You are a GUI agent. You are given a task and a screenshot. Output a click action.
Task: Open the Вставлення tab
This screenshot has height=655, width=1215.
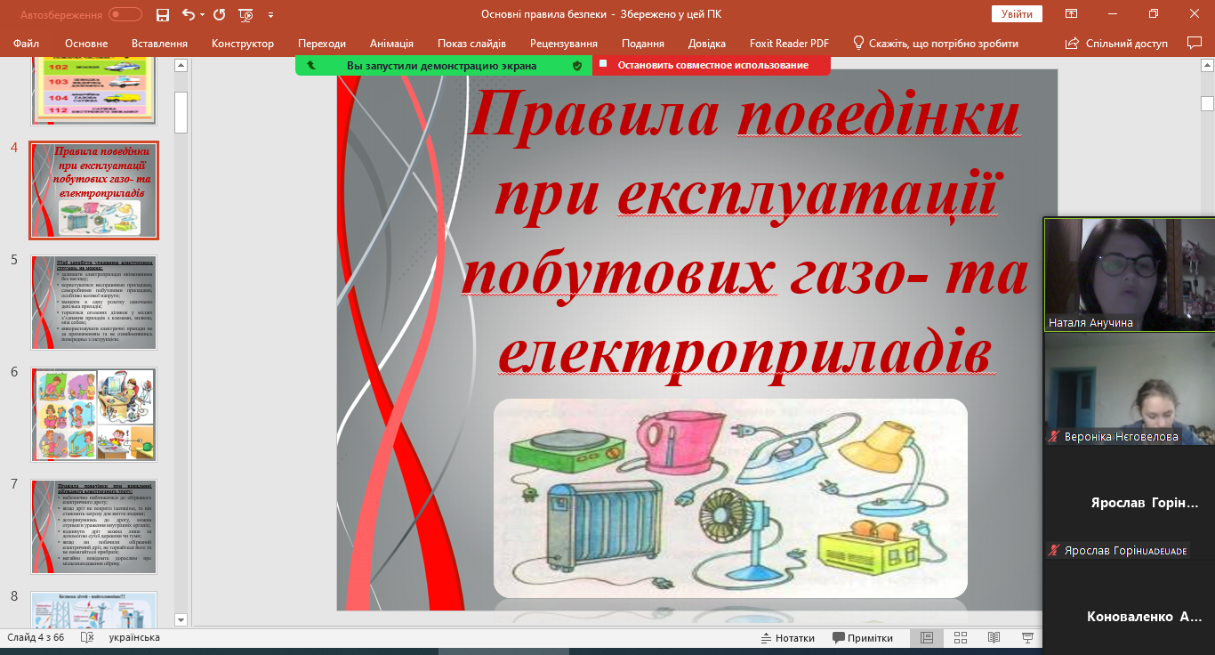click(159, 43)
